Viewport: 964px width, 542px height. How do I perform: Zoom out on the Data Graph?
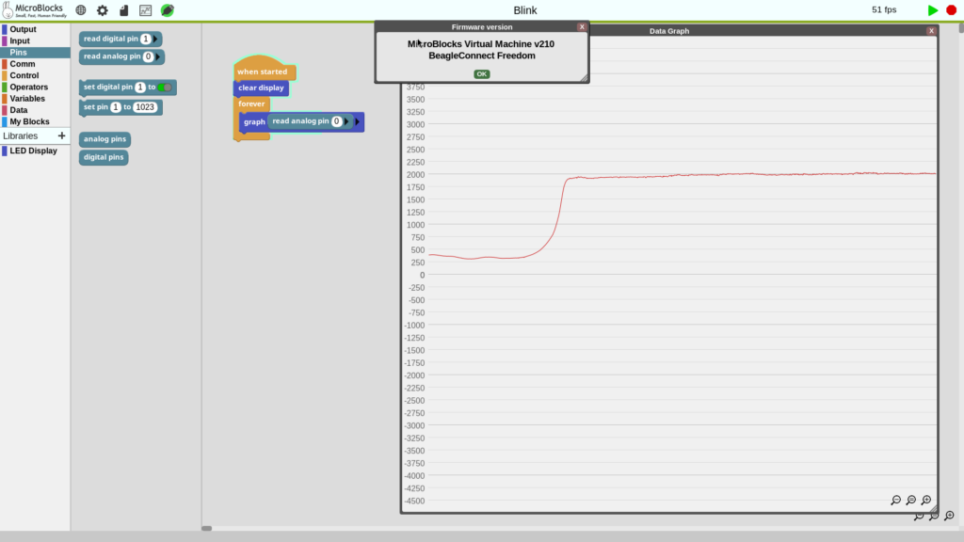tap(895, 501)
